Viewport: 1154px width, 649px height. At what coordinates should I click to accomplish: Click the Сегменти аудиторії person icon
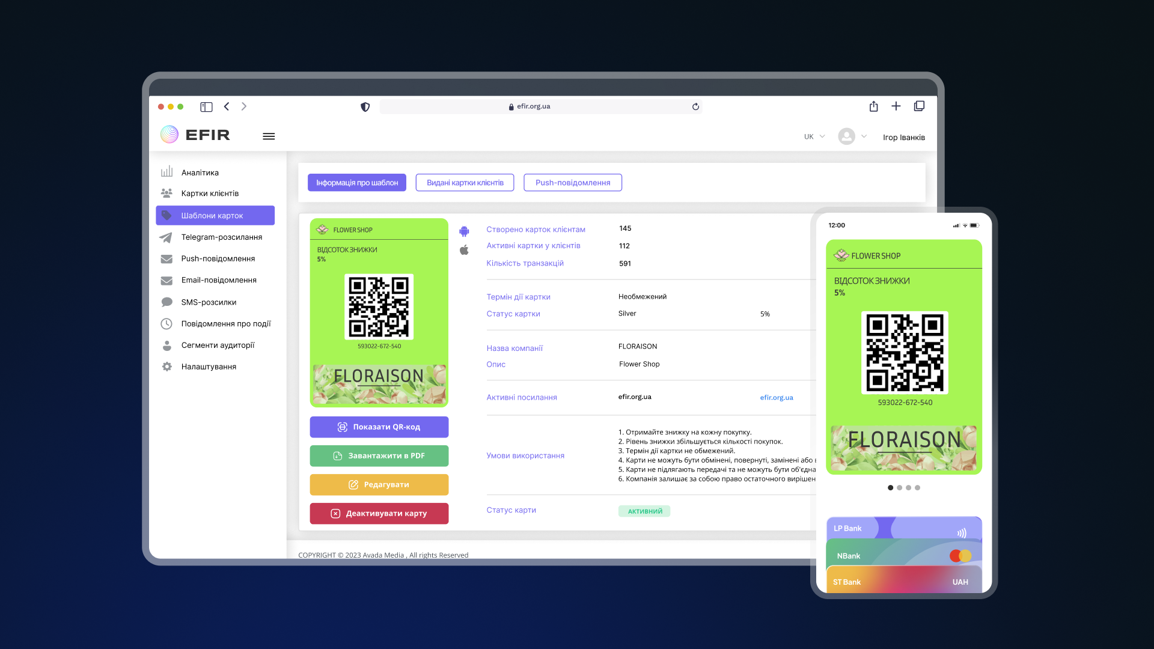[166, 346]
